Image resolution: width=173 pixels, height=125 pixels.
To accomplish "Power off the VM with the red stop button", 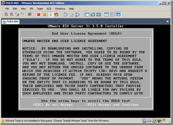I will pos(39,14).
